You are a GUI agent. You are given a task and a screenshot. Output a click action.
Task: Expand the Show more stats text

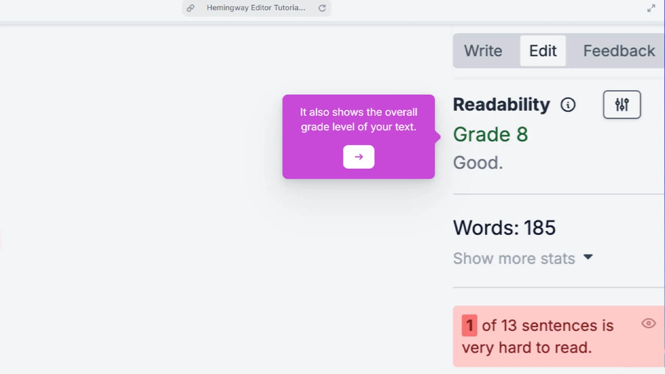514,258
